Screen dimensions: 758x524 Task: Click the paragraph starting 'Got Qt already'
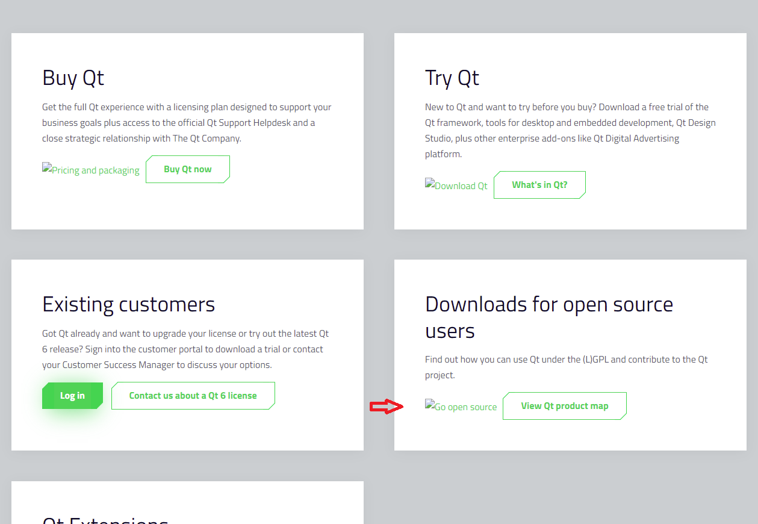185,349
